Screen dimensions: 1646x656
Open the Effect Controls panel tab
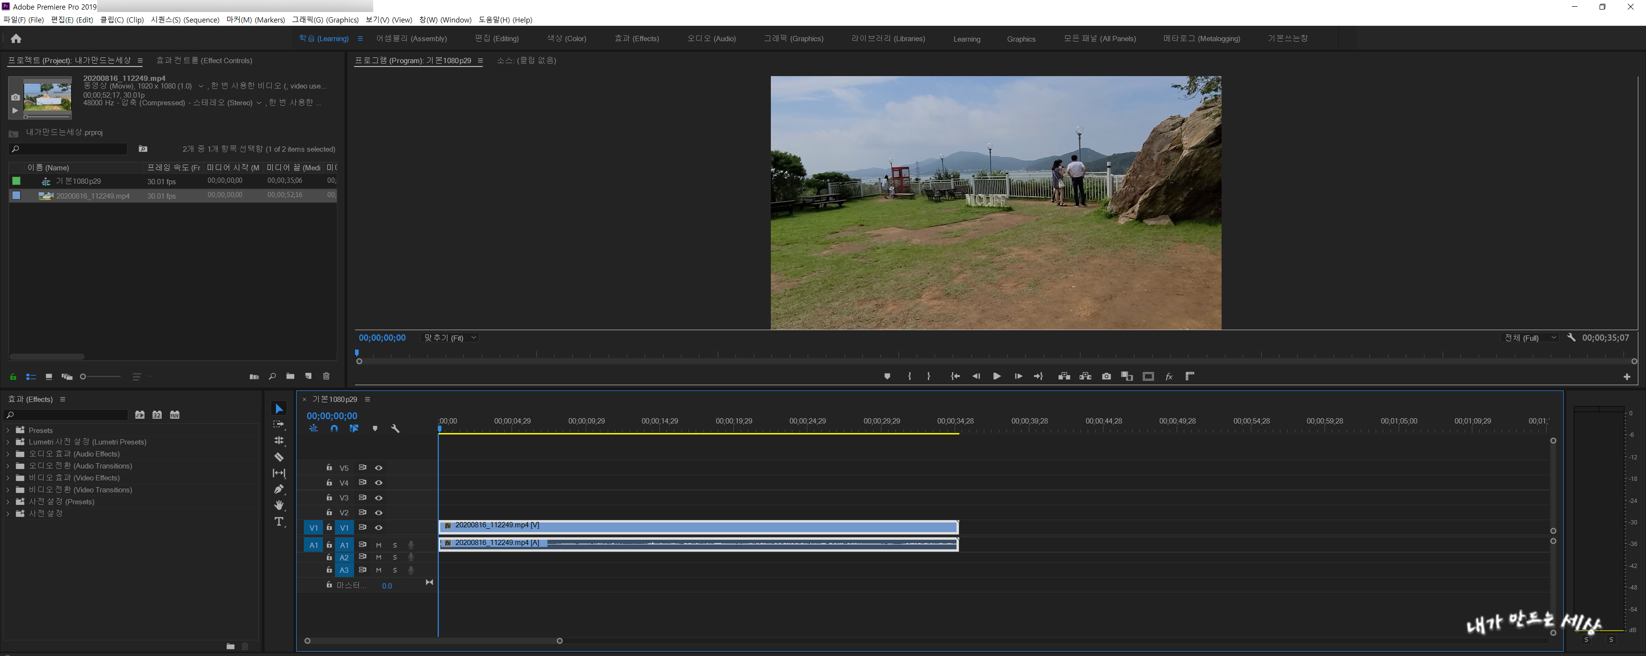coord(204,61)
